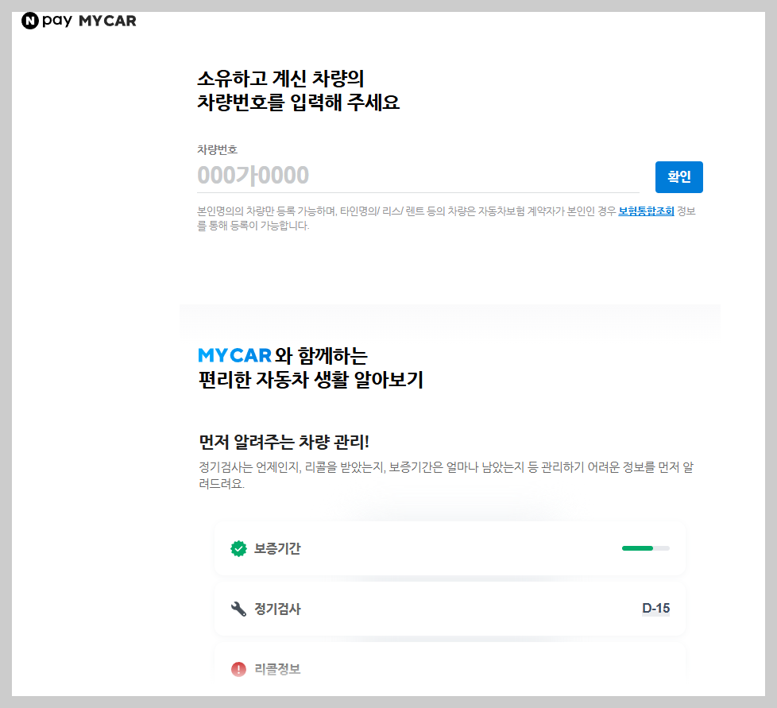
Task: Click the 정기검사 label text
Action: (277, 609)
